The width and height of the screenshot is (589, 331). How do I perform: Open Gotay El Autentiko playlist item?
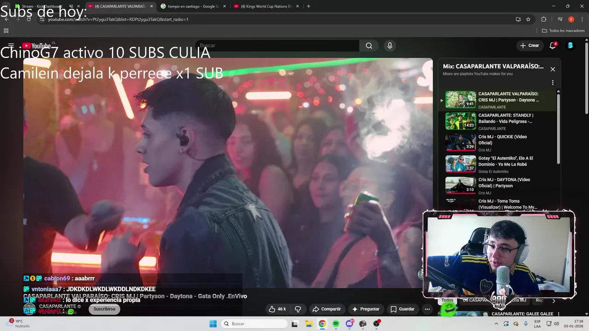point(500,164)
